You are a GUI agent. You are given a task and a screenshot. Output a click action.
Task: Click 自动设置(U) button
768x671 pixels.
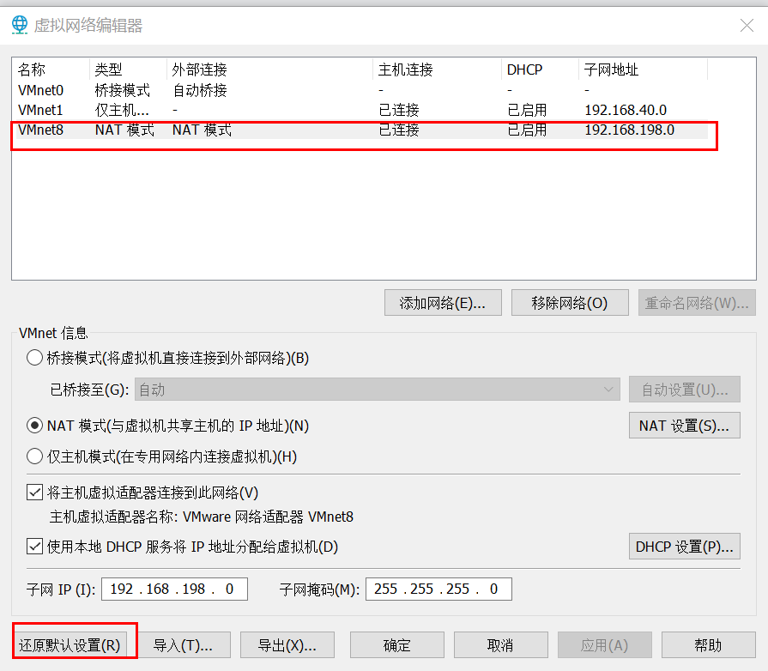pos(684,390)
